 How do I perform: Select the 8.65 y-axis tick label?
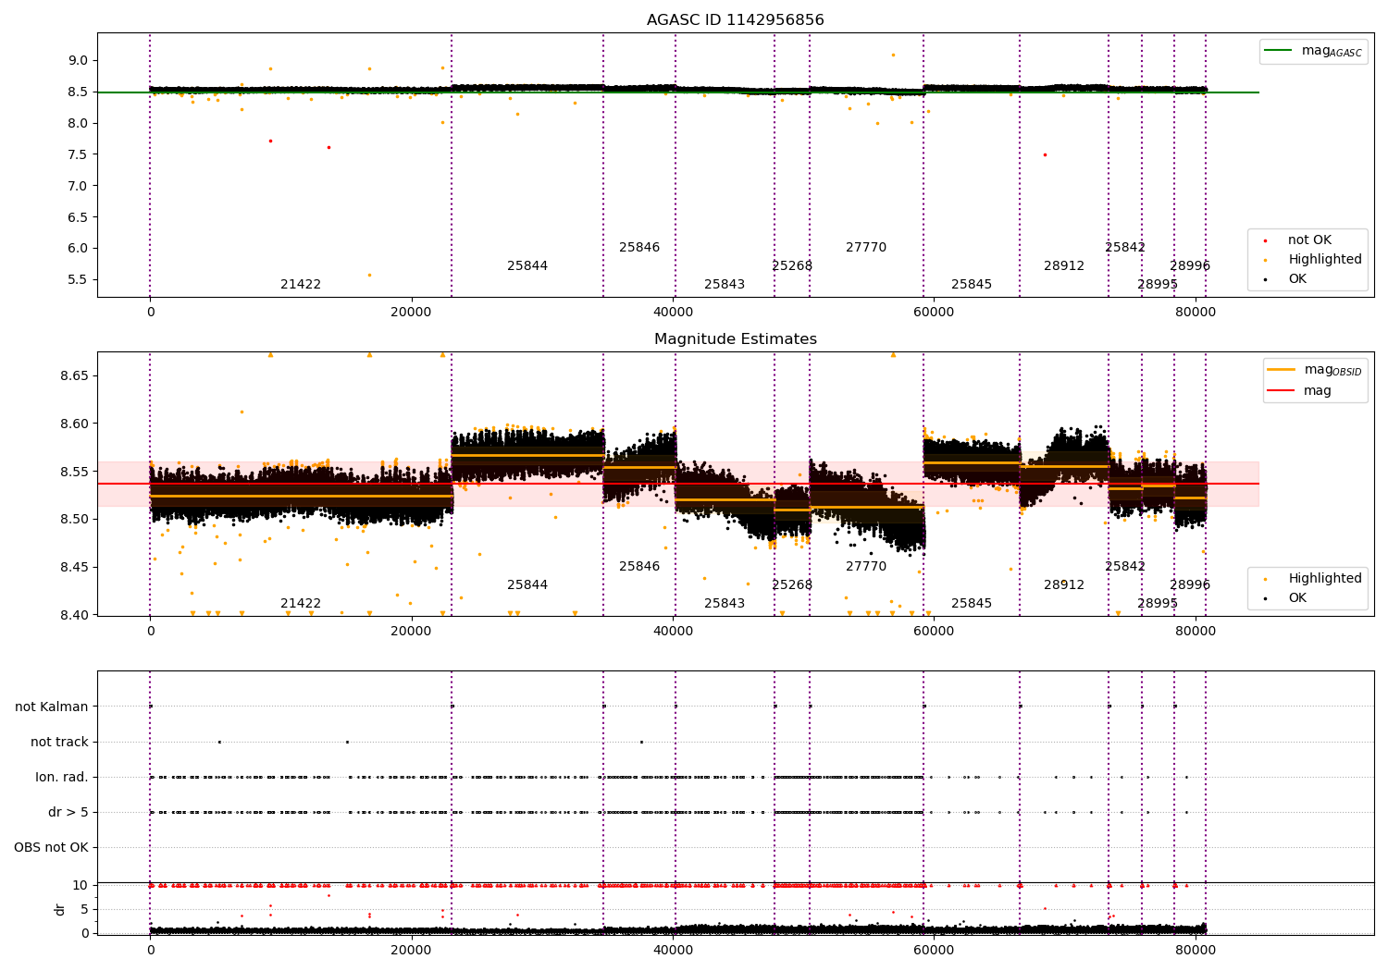pyautogui.click(x=73, y=376)
